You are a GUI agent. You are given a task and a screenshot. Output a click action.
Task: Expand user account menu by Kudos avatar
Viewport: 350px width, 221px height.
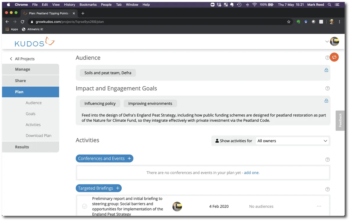point(327,42)
